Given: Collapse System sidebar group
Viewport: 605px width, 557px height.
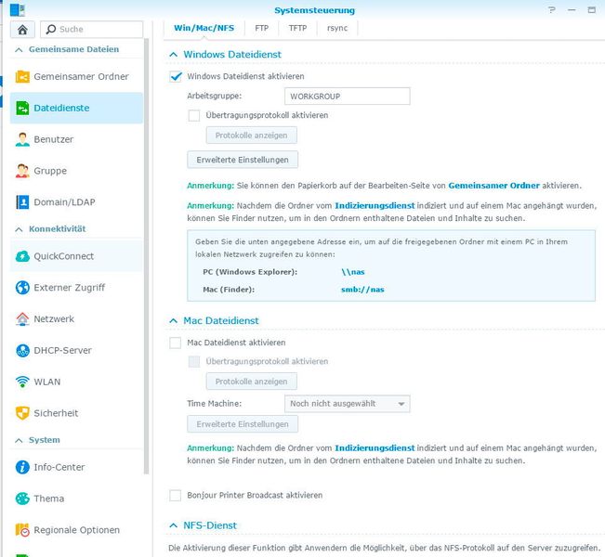Looking at the screenshot, I should tap(19, 441).
